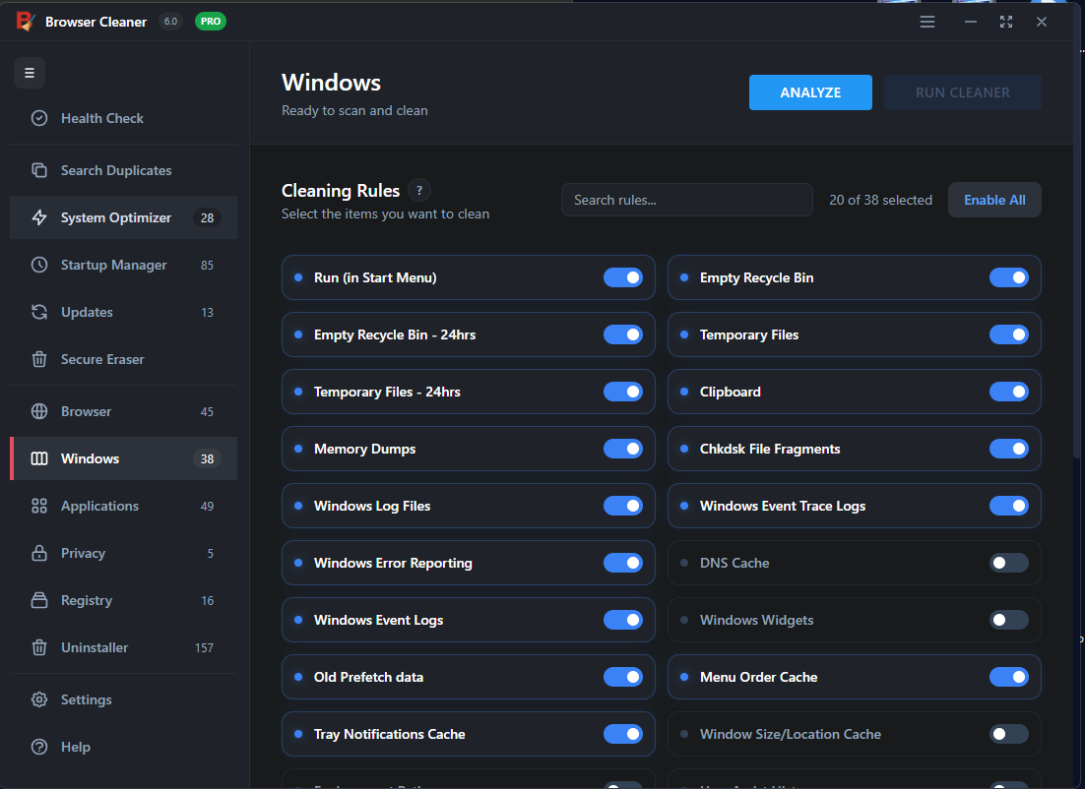Click the Secure Eraser trash icon
Screen dimensions: 1085x789
(x=39, y=359)
